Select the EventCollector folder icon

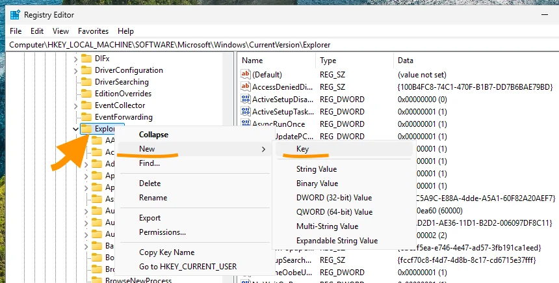86,105
